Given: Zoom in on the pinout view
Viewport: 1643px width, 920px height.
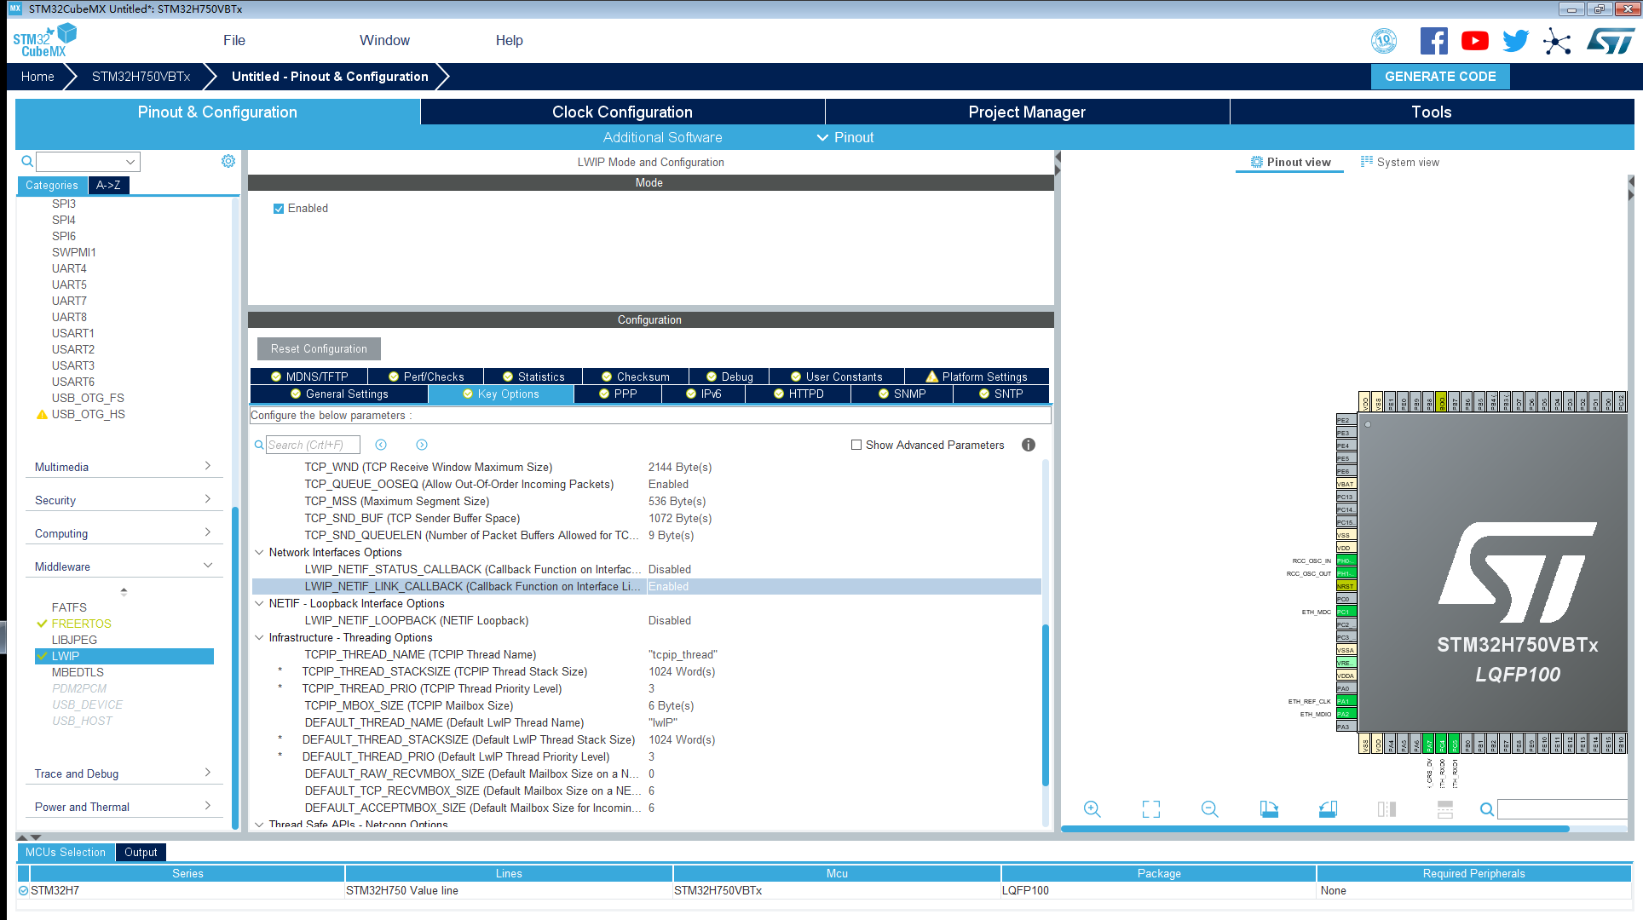Looking at the screenshot, I should click(x=1092, y=809).
